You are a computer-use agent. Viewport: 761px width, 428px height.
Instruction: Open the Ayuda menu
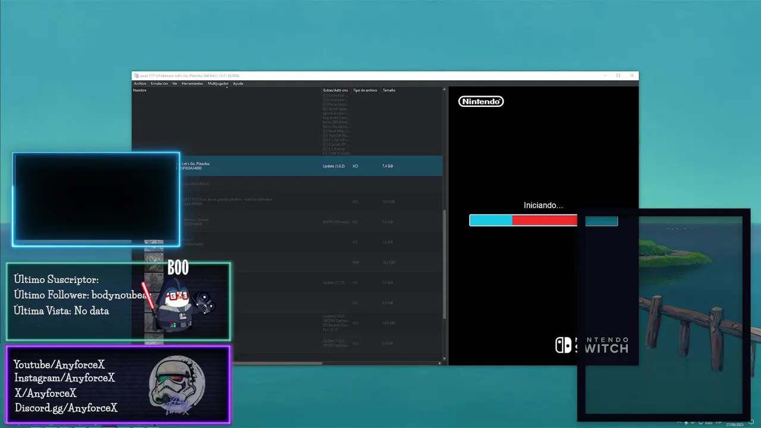[x=238, y=84]
